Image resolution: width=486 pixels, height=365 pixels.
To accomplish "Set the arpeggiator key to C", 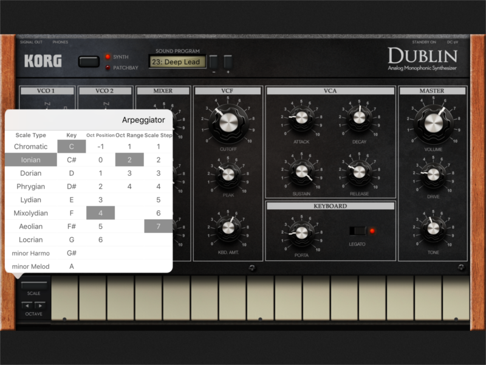I will tap(72, 147).
